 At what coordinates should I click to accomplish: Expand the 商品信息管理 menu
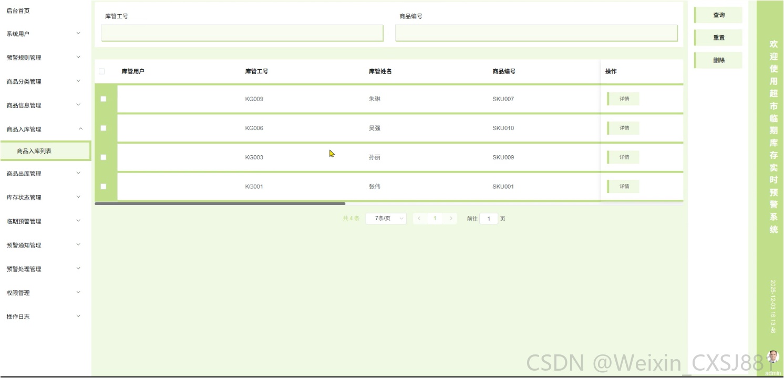click(x=45, y=105)
